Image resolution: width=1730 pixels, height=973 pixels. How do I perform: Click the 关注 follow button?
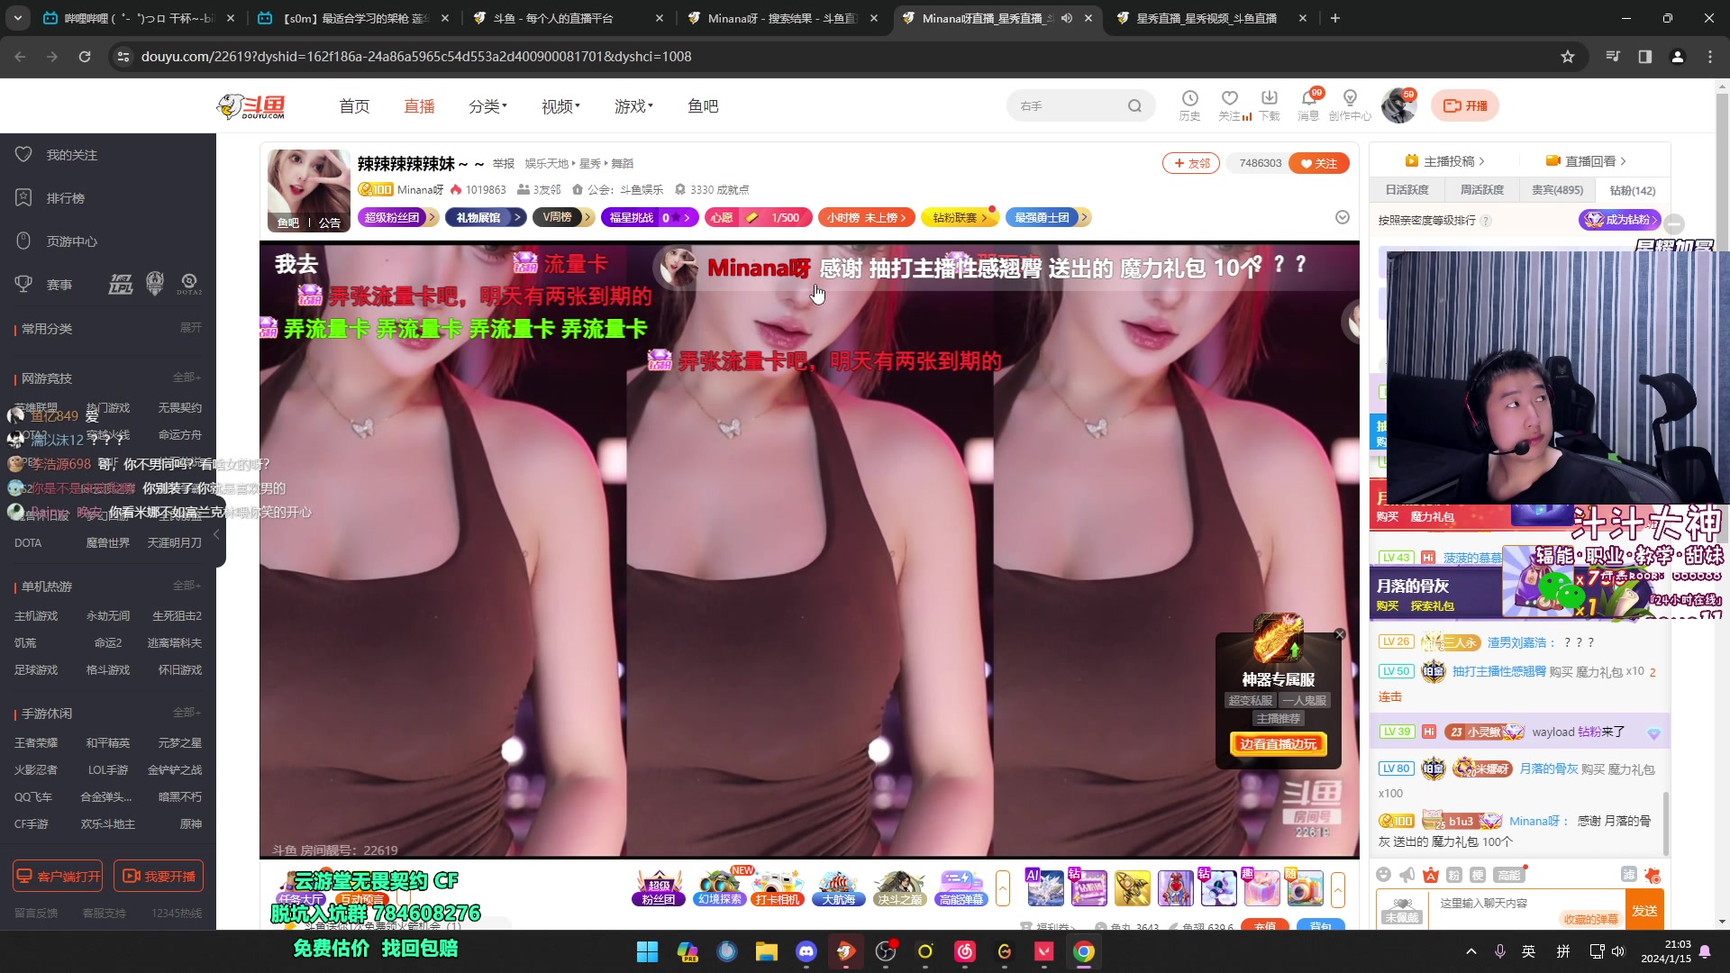[x=1319, y=163]
